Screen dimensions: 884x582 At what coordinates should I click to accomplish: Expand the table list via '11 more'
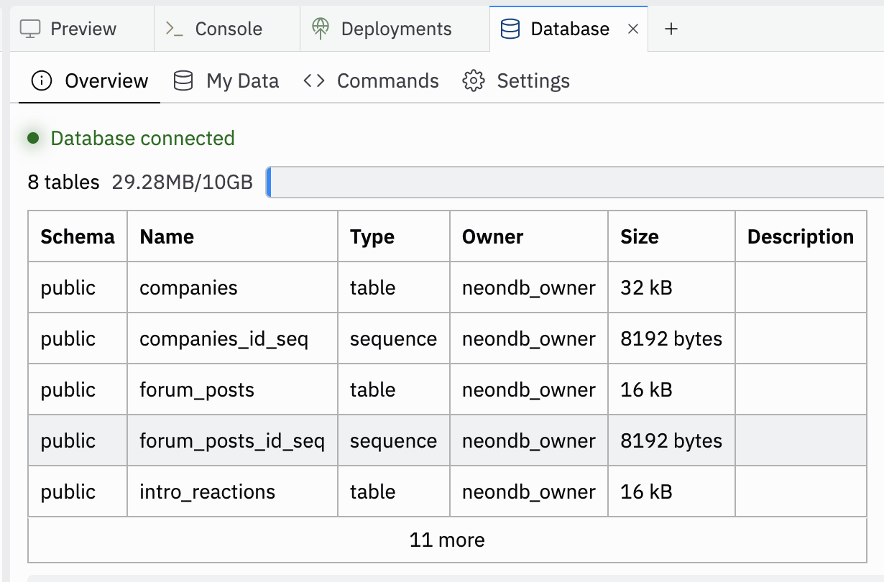click(x=447, y=540)
